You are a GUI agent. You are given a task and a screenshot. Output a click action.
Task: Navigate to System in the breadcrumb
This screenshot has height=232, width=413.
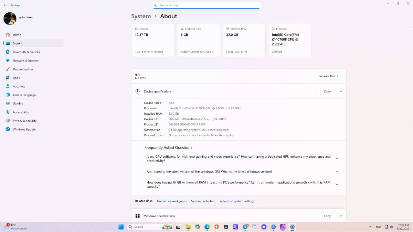[141, 16]
